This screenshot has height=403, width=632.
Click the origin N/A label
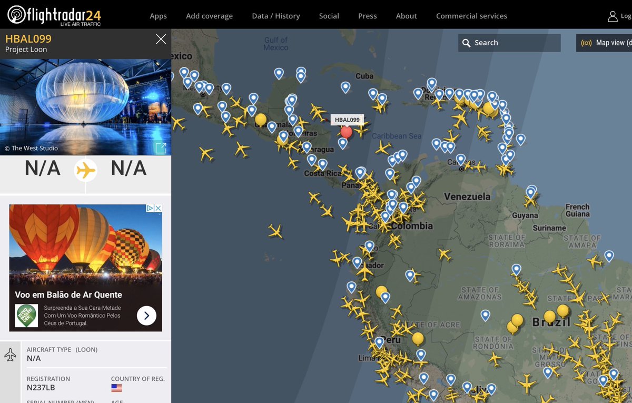[x=43, y=168]
